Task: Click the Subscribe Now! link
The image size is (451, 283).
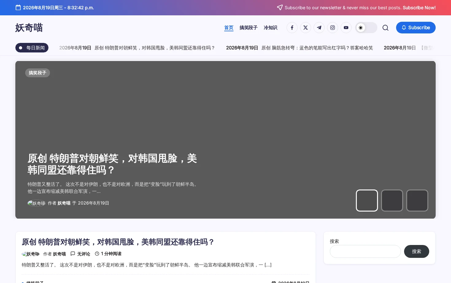Action: tap(419, 8)
